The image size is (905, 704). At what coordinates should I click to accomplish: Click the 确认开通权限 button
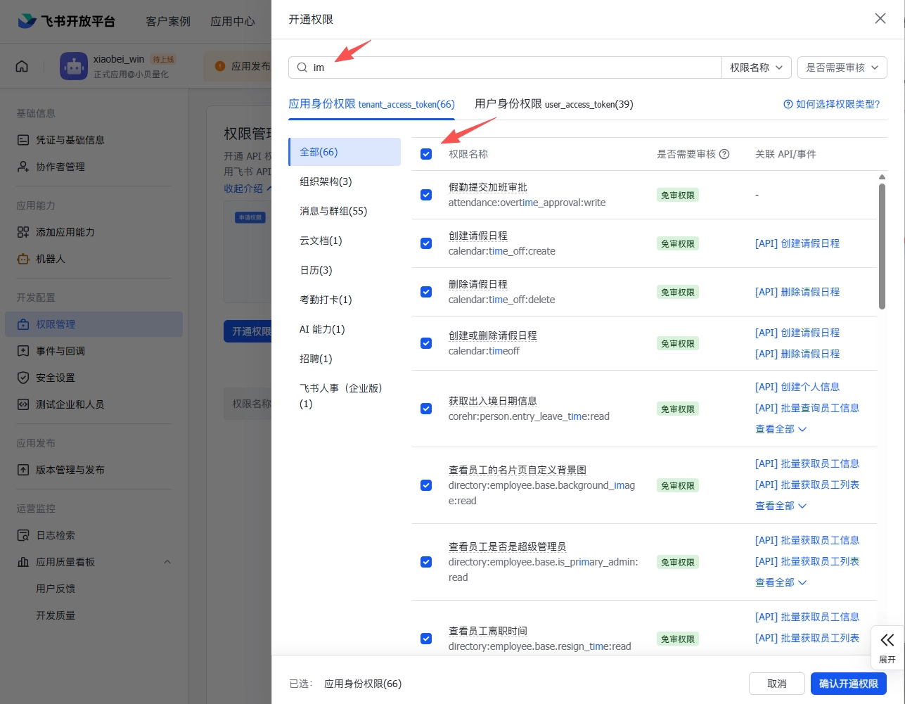pos(848,683)
